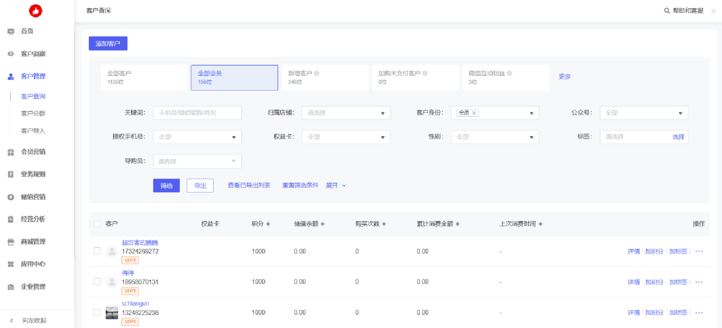Click the 经营分析 chart icon
The width and height of the screenshot is (722, 328).
pyautogui.click(x=11, y=219)
